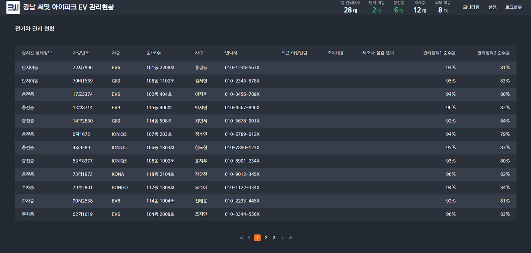Jump to last page using double-right arrow
Screen dimensions: 531x253
tap(290, 238)
